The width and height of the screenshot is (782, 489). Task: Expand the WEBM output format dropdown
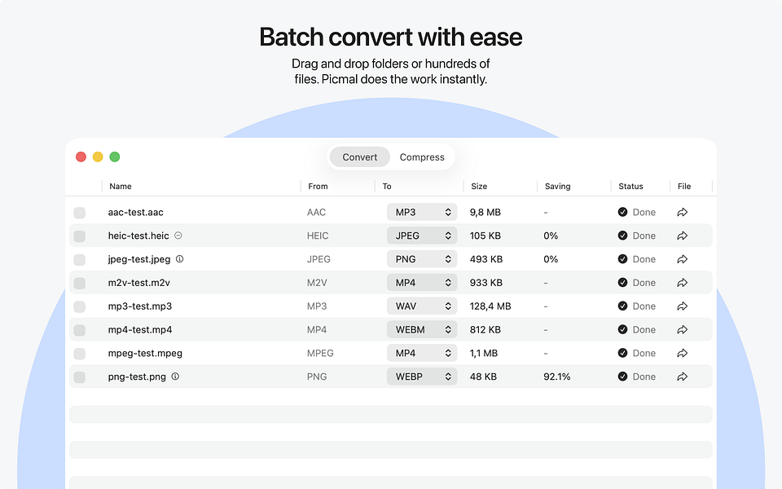click(422, 330)
